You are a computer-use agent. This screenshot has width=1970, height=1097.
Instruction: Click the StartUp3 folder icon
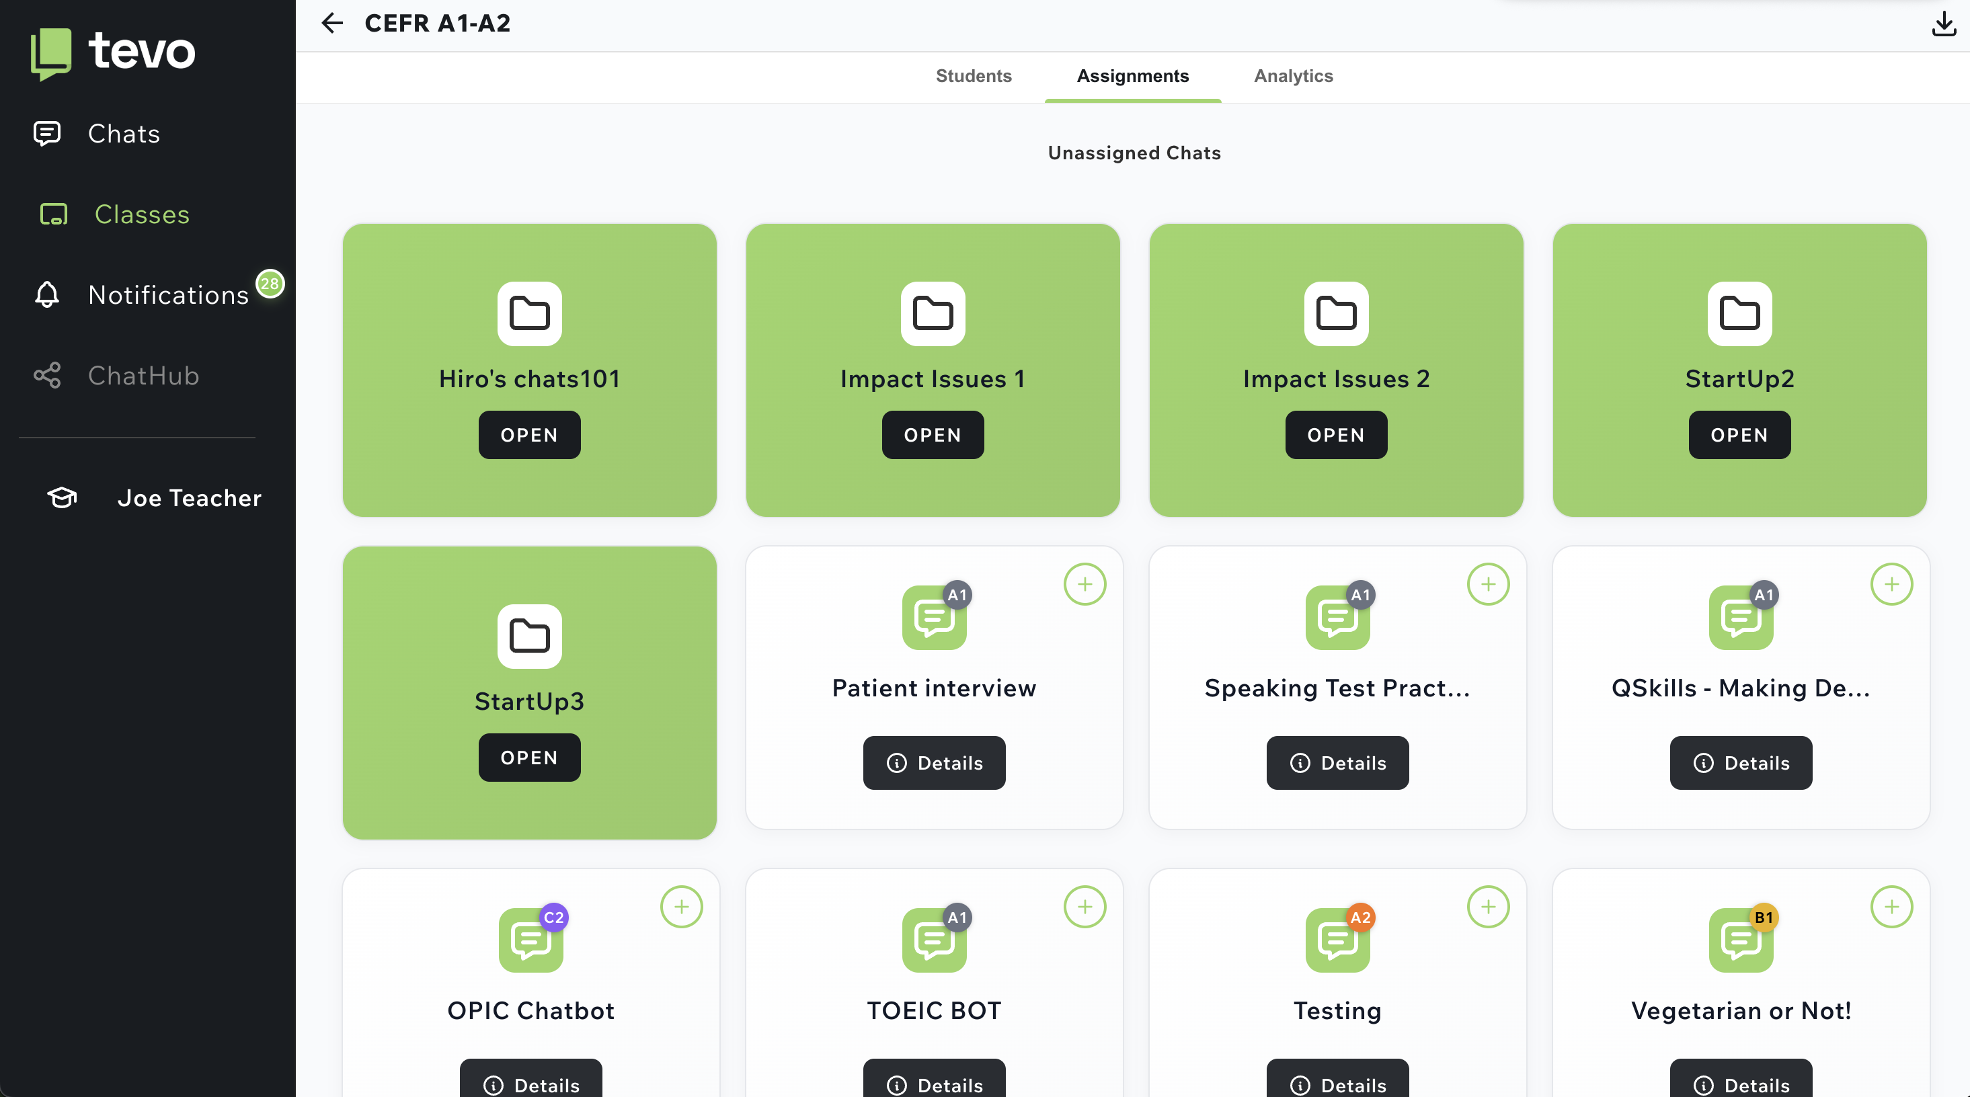[x=529, y=636]
